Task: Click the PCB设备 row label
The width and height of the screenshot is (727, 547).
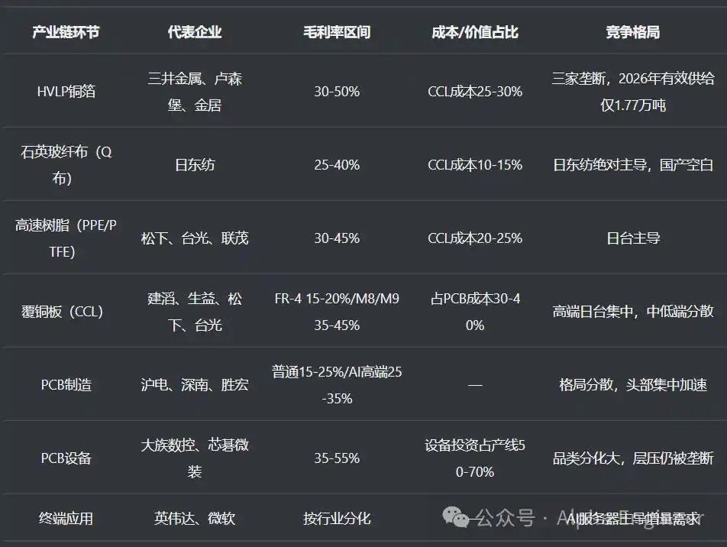Action: click(66, 458)
